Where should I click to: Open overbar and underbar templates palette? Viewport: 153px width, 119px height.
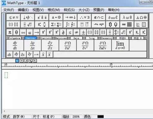[84, 24]
